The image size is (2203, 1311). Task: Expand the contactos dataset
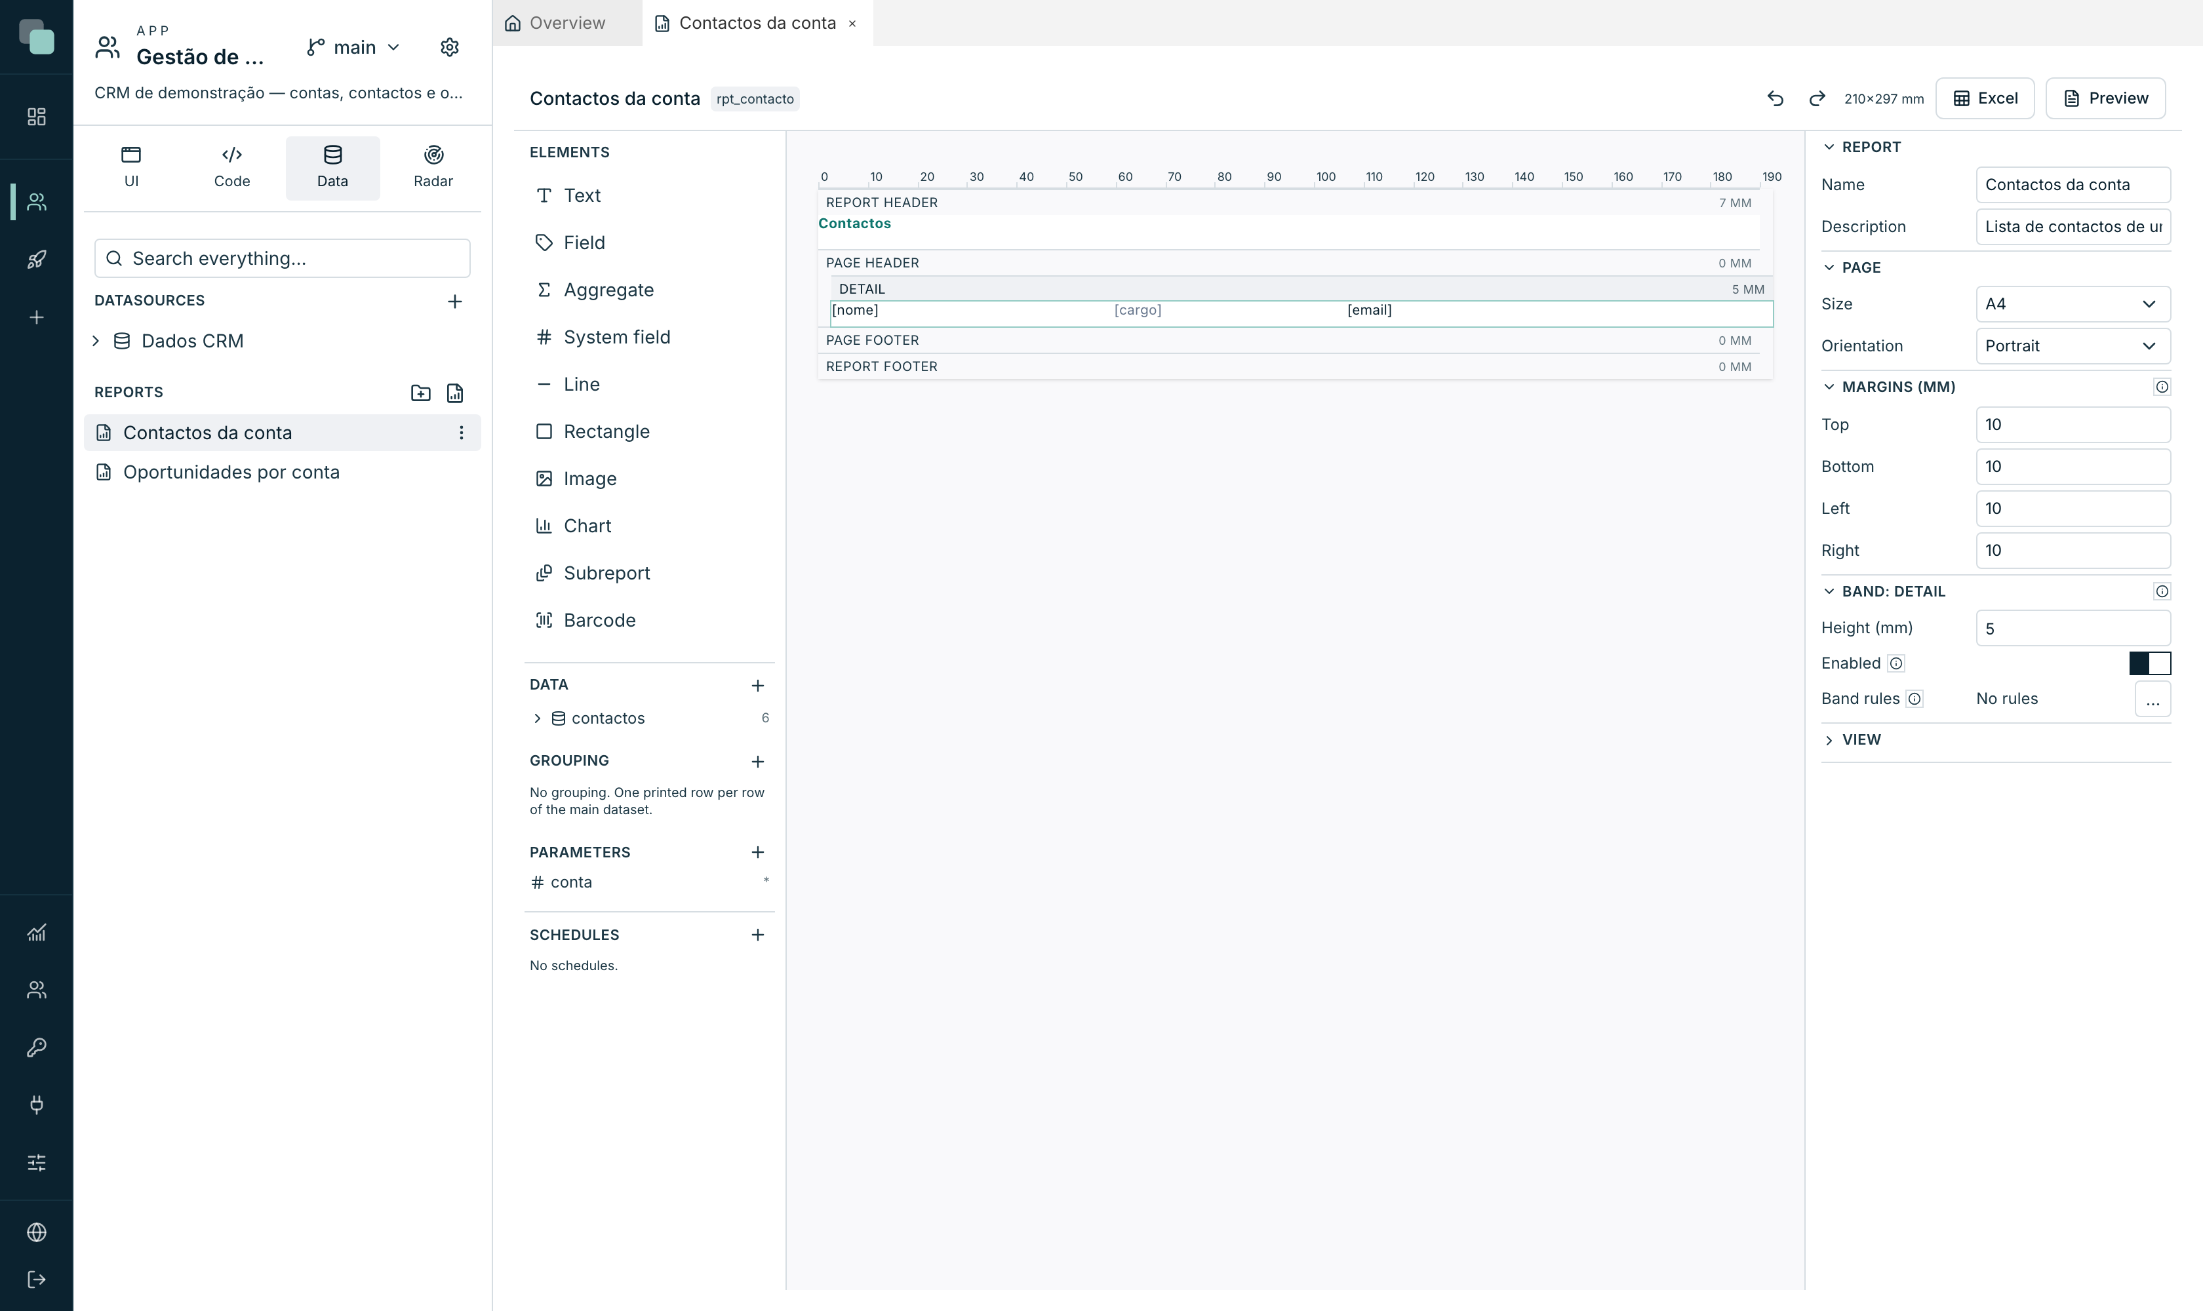(537, 718)
